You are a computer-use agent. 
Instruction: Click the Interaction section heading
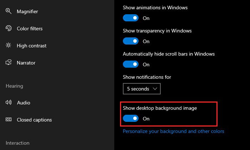coord(17,143)
